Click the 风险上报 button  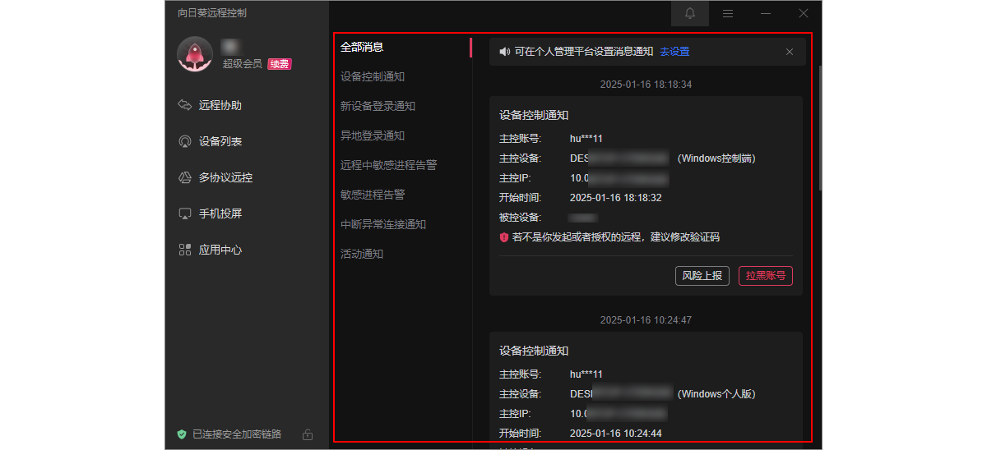pyautogui.click(x=702, y=276)
